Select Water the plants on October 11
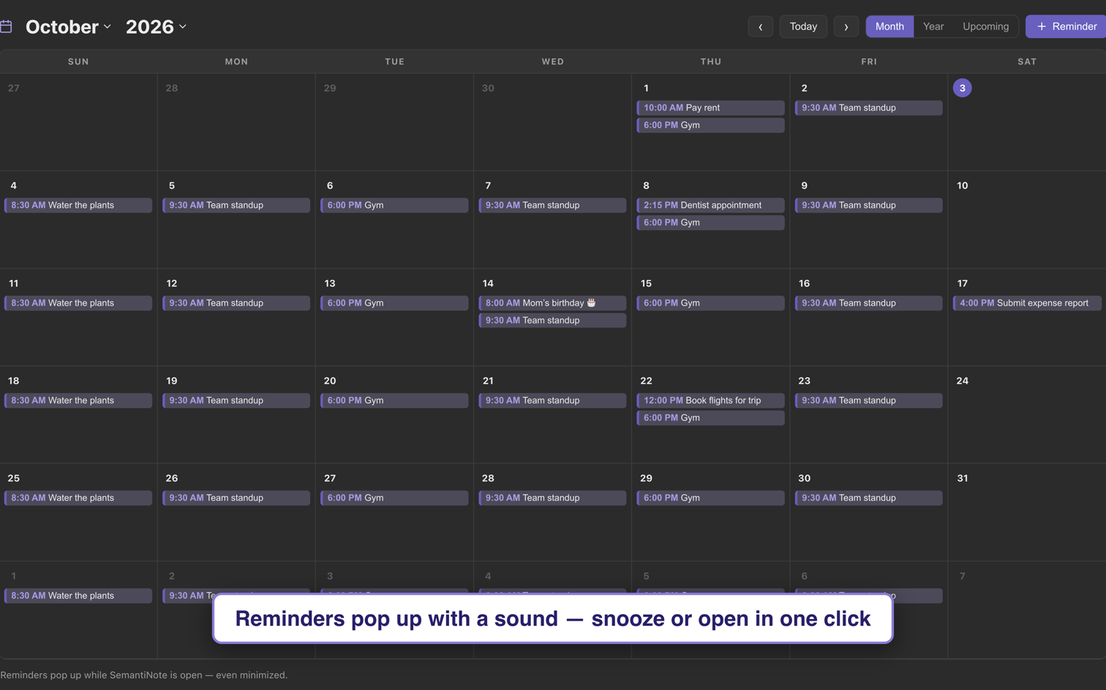 coord(78,303)
